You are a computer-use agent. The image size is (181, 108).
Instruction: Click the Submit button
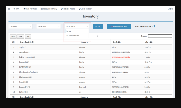tap(98, 26)
